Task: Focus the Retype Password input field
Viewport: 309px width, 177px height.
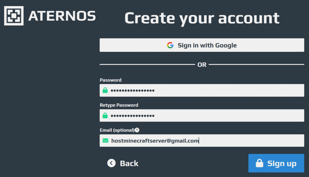Action: [x=205, y=115]
